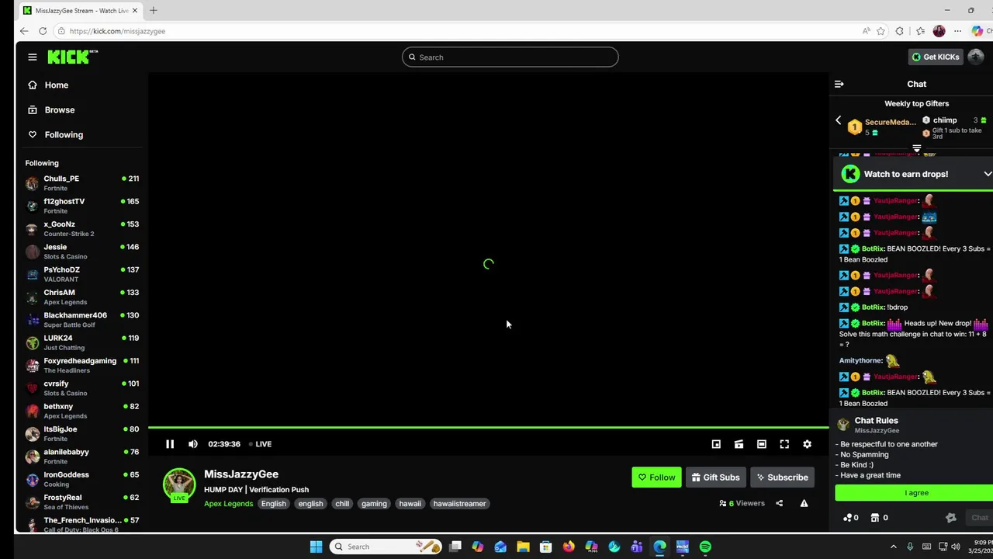Pause the stream with the pause button

tap(170, 444)
